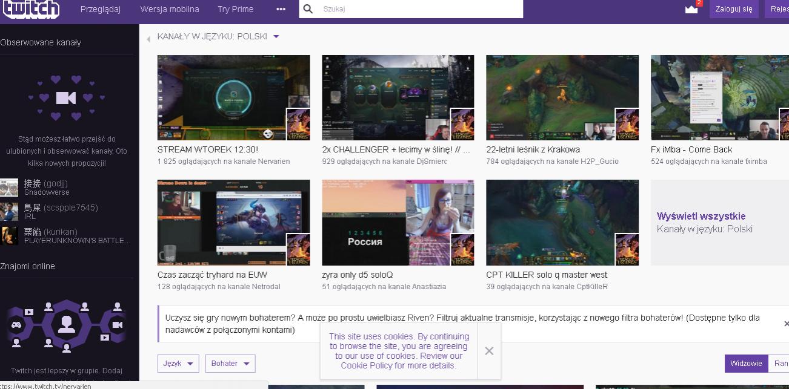The image size is (789, 389).
Task: Click the search magnifier icon
Action: [308, 9]
